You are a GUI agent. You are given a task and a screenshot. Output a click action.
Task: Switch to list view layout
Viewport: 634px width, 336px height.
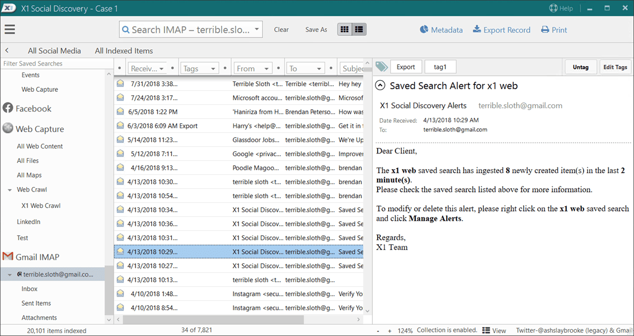(359, 30)
